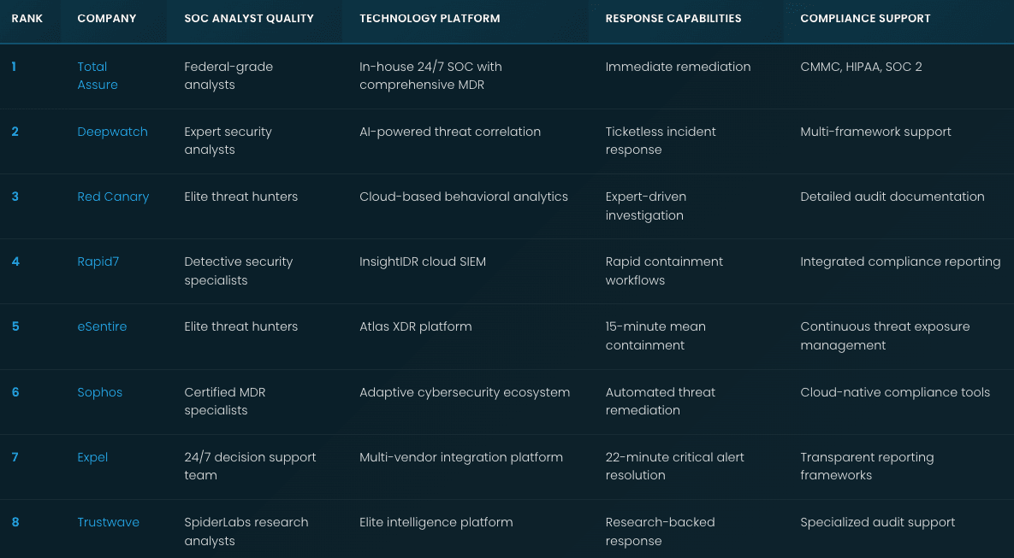Visit the Red Canary link
The height and width of the screenshot is (558, 1014).
point(113,197)
